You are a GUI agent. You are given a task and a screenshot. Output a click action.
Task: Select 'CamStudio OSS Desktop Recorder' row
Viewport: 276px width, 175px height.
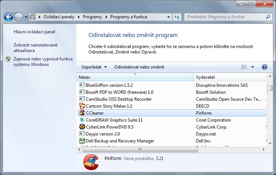pos(119,99)
